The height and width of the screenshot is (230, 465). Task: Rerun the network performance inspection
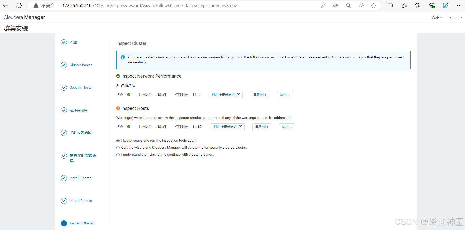260,95
